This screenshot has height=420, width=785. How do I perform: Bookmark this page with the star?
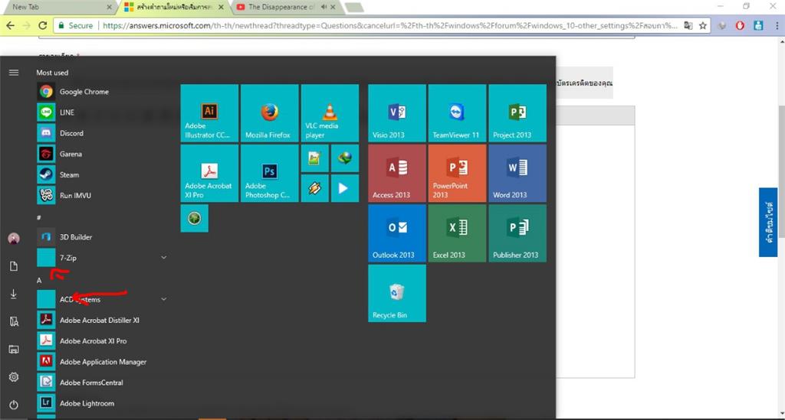703,25
